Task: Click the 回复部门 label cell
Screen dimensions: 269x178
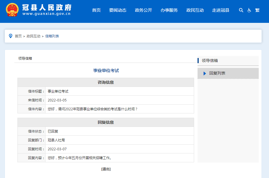Action: point(31,140)
